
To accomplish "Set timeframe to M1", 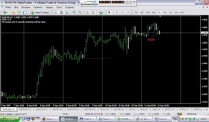I will tap(136, 12).
